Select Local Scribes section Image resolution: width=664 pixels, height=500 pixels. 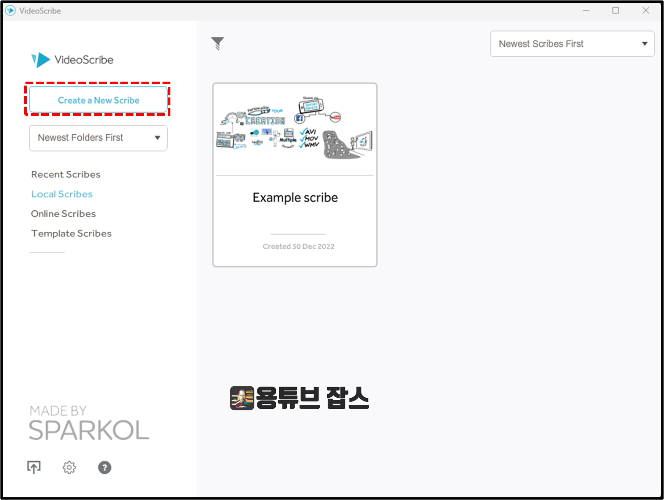coord(62,194)
